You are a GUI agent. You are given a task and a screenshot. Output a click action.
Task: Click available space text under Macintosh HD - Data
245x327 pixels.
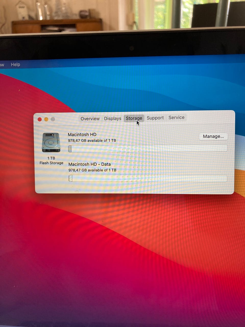click(x=92, y=170)
